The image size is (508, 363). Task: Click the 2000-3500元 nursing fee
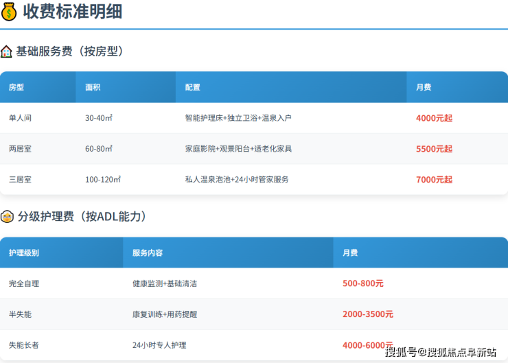[x=368, y=314]
